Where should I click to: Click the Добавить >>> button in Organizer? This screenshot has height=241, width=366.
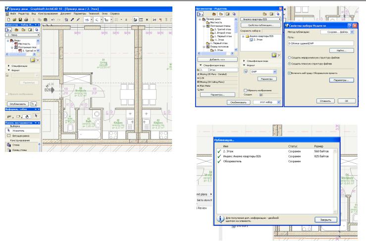click(x=217, y=59)
